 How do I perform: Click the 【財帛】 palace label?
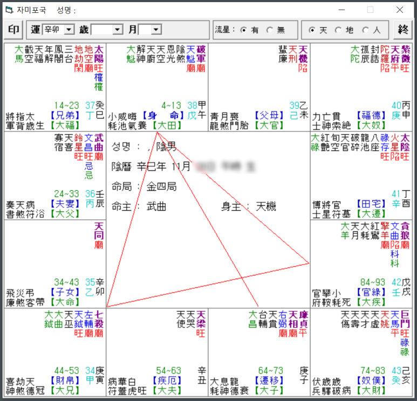coord(65,381)
